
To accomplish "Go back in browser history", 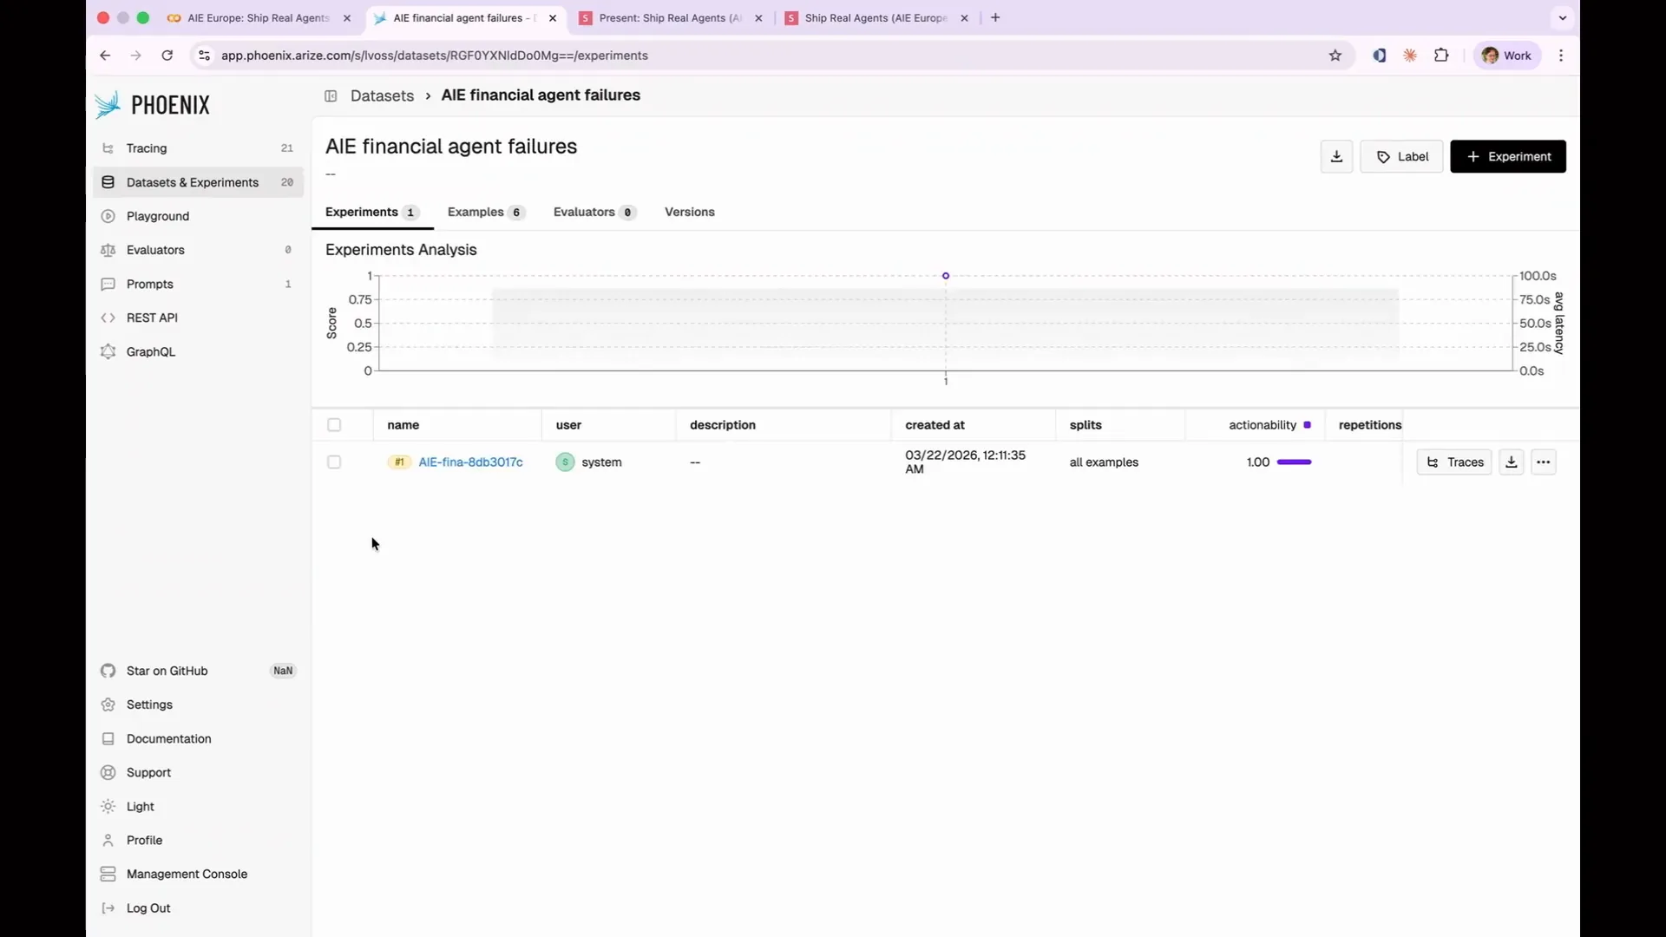I will pyautogui.click(x=105, y=56).
